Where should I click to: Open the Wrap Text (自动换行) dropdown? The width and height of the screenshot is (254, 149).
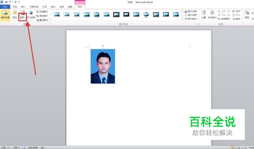point(212,15)
